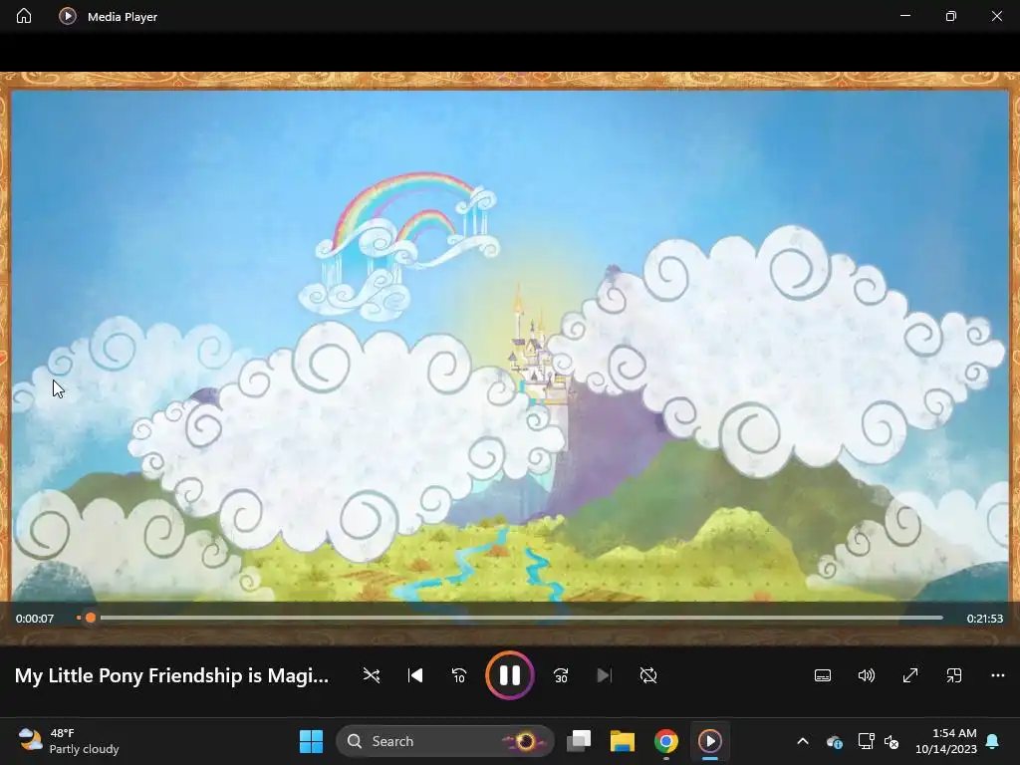Open File Explorer from taskbar

[x=622, y=741]
